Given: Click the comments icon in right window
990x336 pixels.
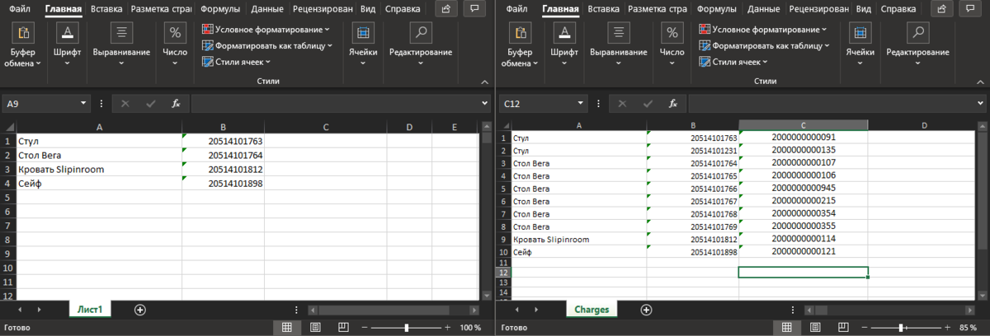Looking at the screenshot, I should 970,9.
